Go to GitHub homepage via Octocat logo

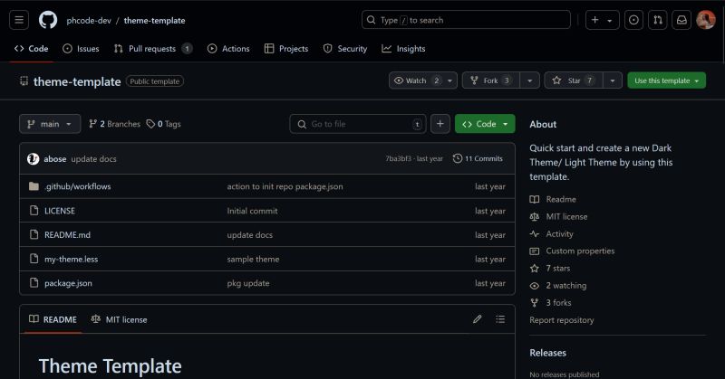point(48,20)
